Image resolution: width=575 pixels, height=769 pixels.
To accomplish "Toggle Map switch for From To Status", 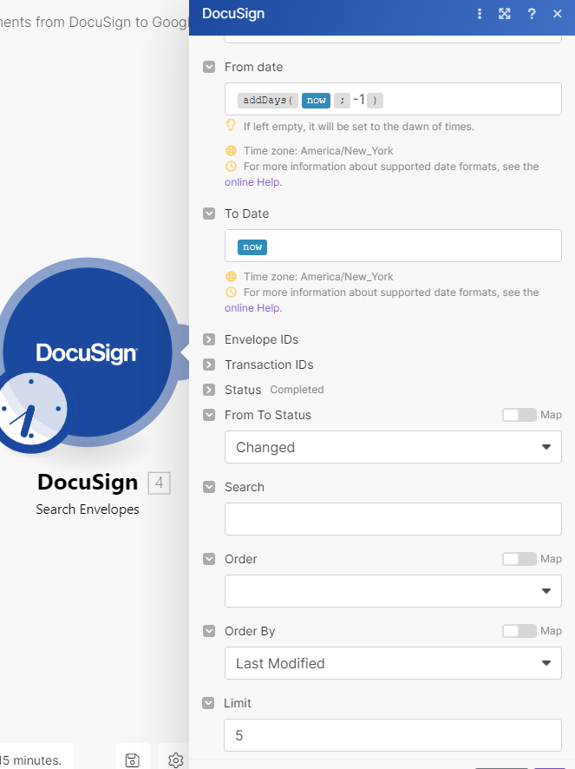I will coord(519,415).
